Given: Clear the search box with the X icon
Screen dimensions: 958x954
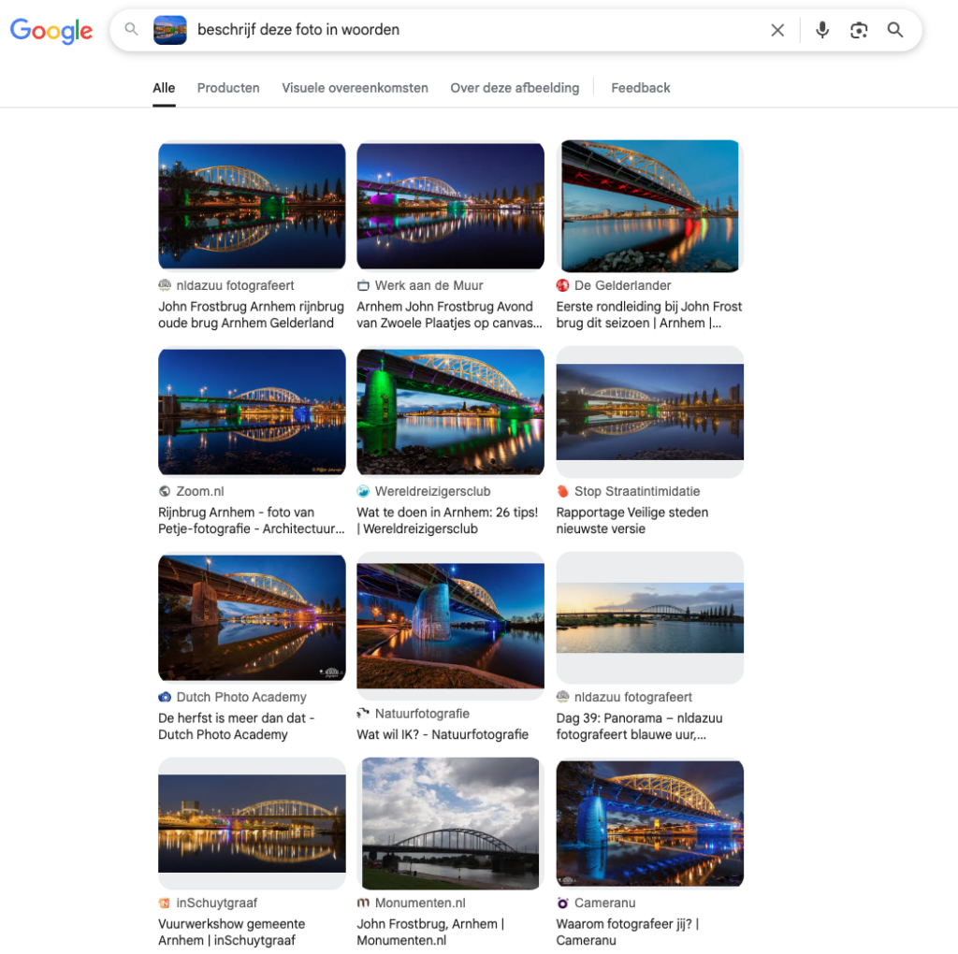Looking at the screenshot, I should click(x=777, y=30).
